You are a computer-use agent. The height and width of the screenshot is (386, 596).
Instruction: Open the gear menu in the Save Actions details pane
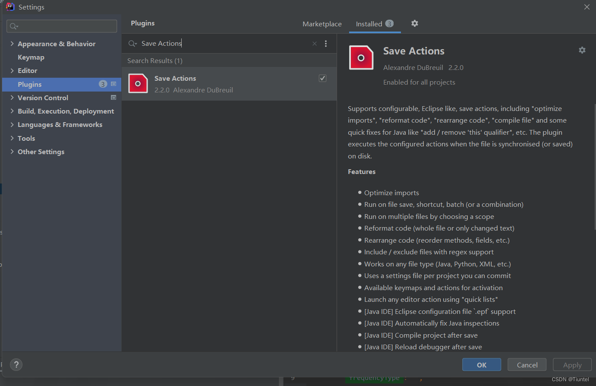[582, 50]
